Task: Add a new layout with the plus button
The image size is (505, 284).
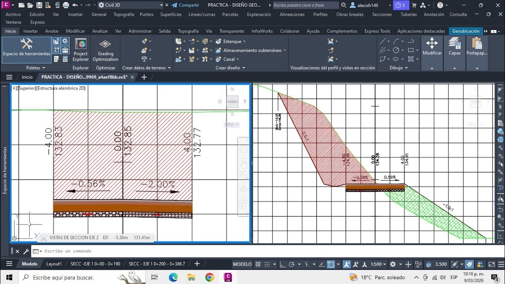Action: tap(197, 264)
